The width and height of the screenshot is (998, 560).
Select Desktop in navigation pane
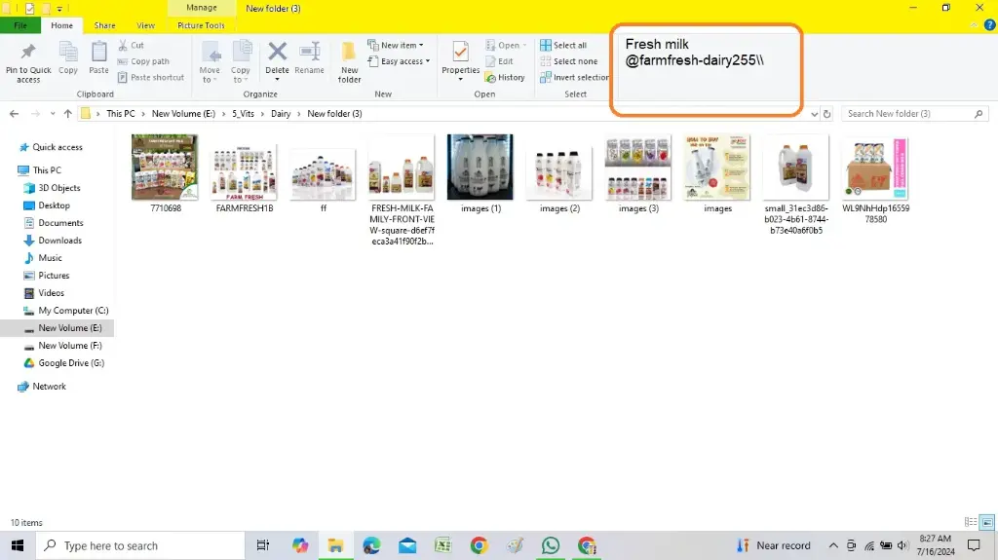point(47,205)
